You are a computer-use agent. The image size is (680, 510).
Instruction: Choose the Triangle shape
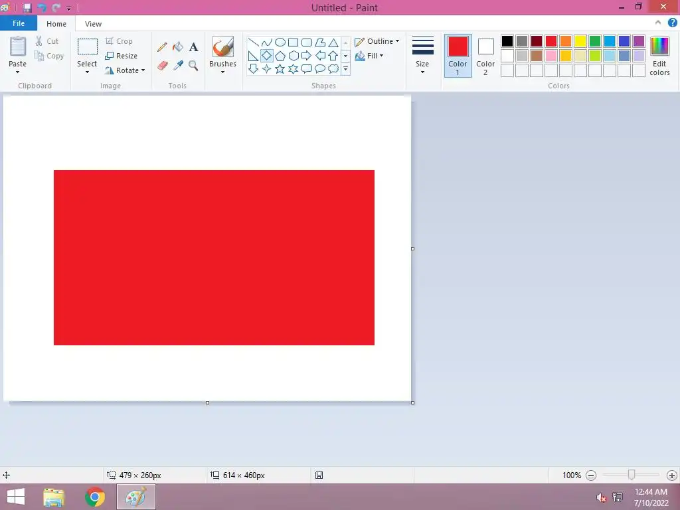(333, 42)
